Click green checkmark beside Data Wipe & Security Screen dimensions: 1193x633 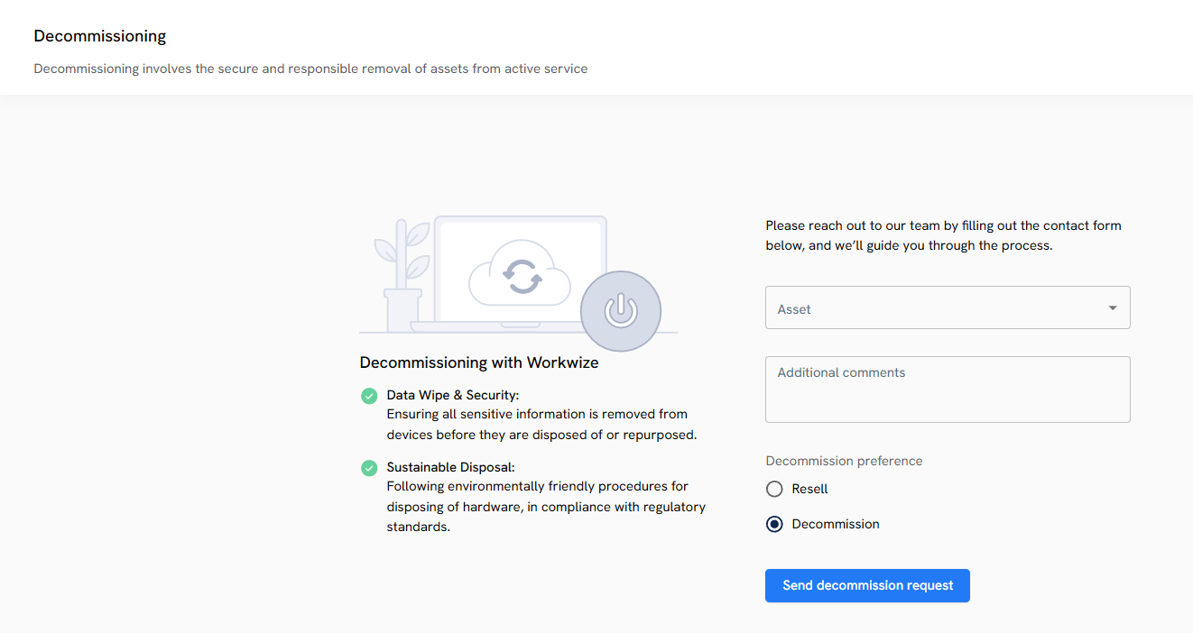[x=369, y=396]
